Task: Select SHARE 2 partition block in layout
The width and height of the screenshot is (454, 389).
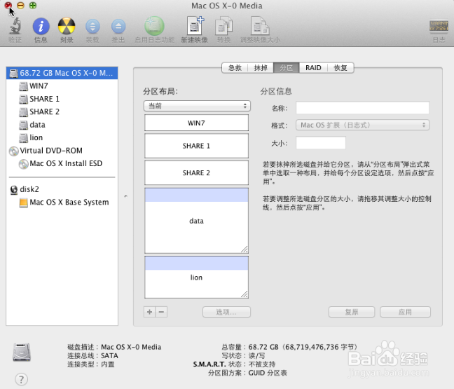Action: (197, 172)
